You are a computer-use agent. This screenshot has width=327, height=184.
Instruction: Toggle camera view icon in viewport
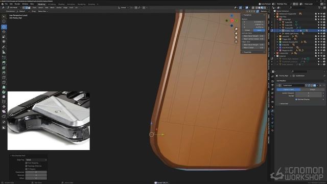tap(236, 37)
